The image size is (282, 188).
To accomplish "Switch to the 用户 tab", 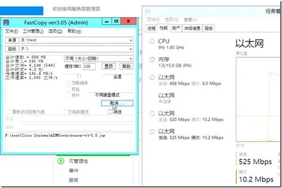I will 176,28.
